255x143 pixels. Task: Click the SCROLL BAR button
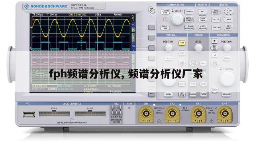(165, 27)
